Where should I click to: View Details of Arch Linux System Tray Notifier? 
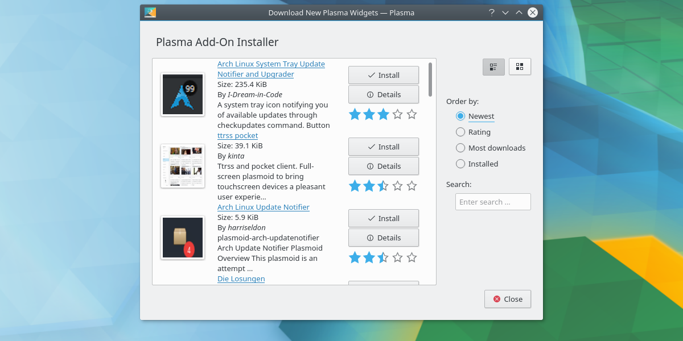click(x=384, y=94)
